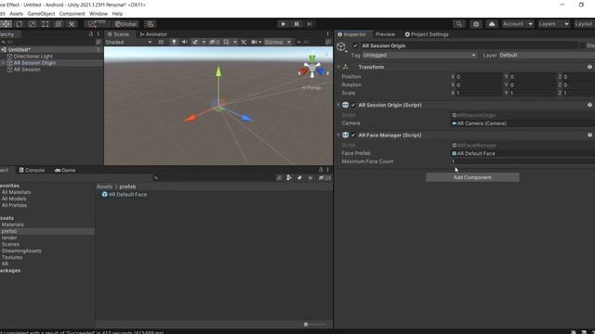This screenshot has width=595, height=334.
Task: Select the Rect tool in the toolbar
Action: [x=46, y=24]
